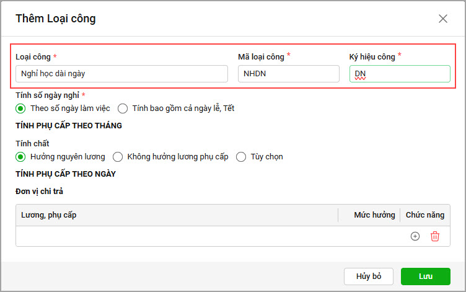Focus the Mã loại công input
Viewport: 466px width, 292px height.
coord(288,74)
